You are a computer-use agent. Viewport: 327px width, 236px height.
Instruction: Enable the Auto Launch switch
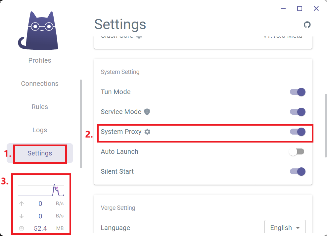click(x=297, y=151)
